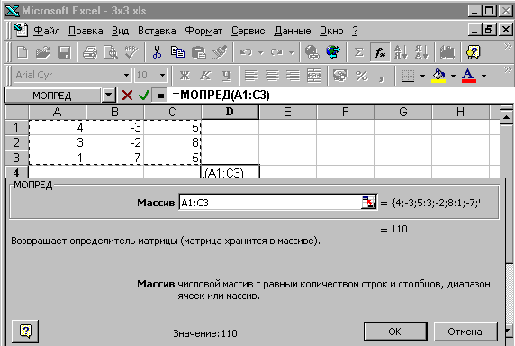Expand the МОПРЕД function name dropdown
515x346 pixels.
tap(108, 96)
